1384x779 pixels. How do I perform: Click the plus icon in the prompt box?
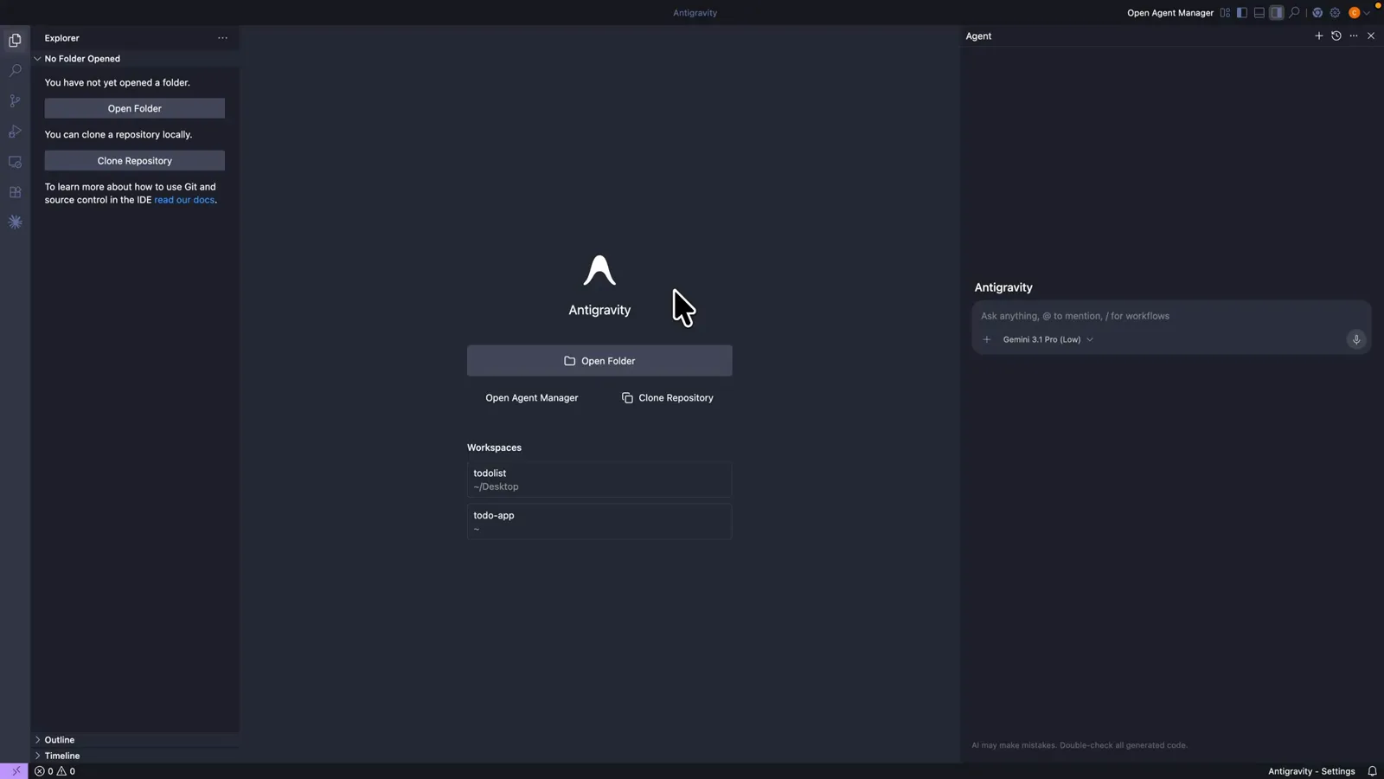987,339
